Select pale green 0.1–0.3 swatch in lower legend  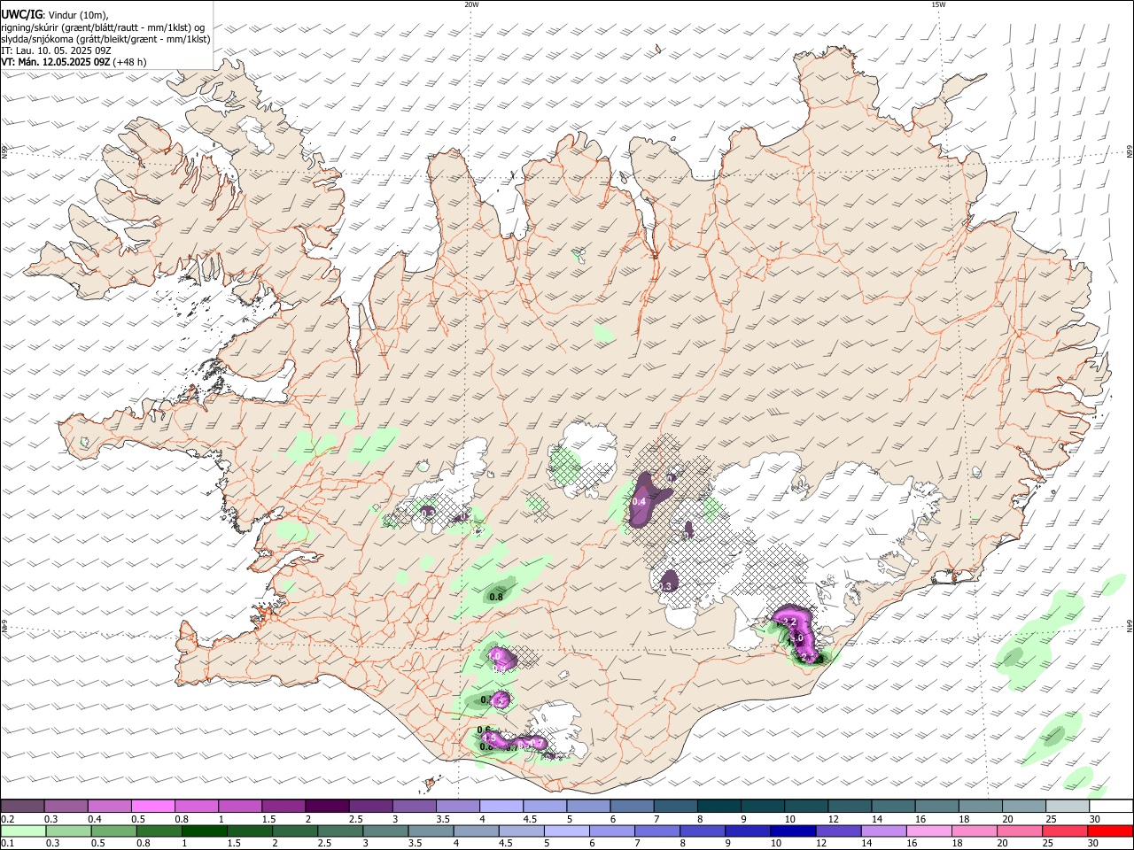pyautogui.click(x=24, y=831)
